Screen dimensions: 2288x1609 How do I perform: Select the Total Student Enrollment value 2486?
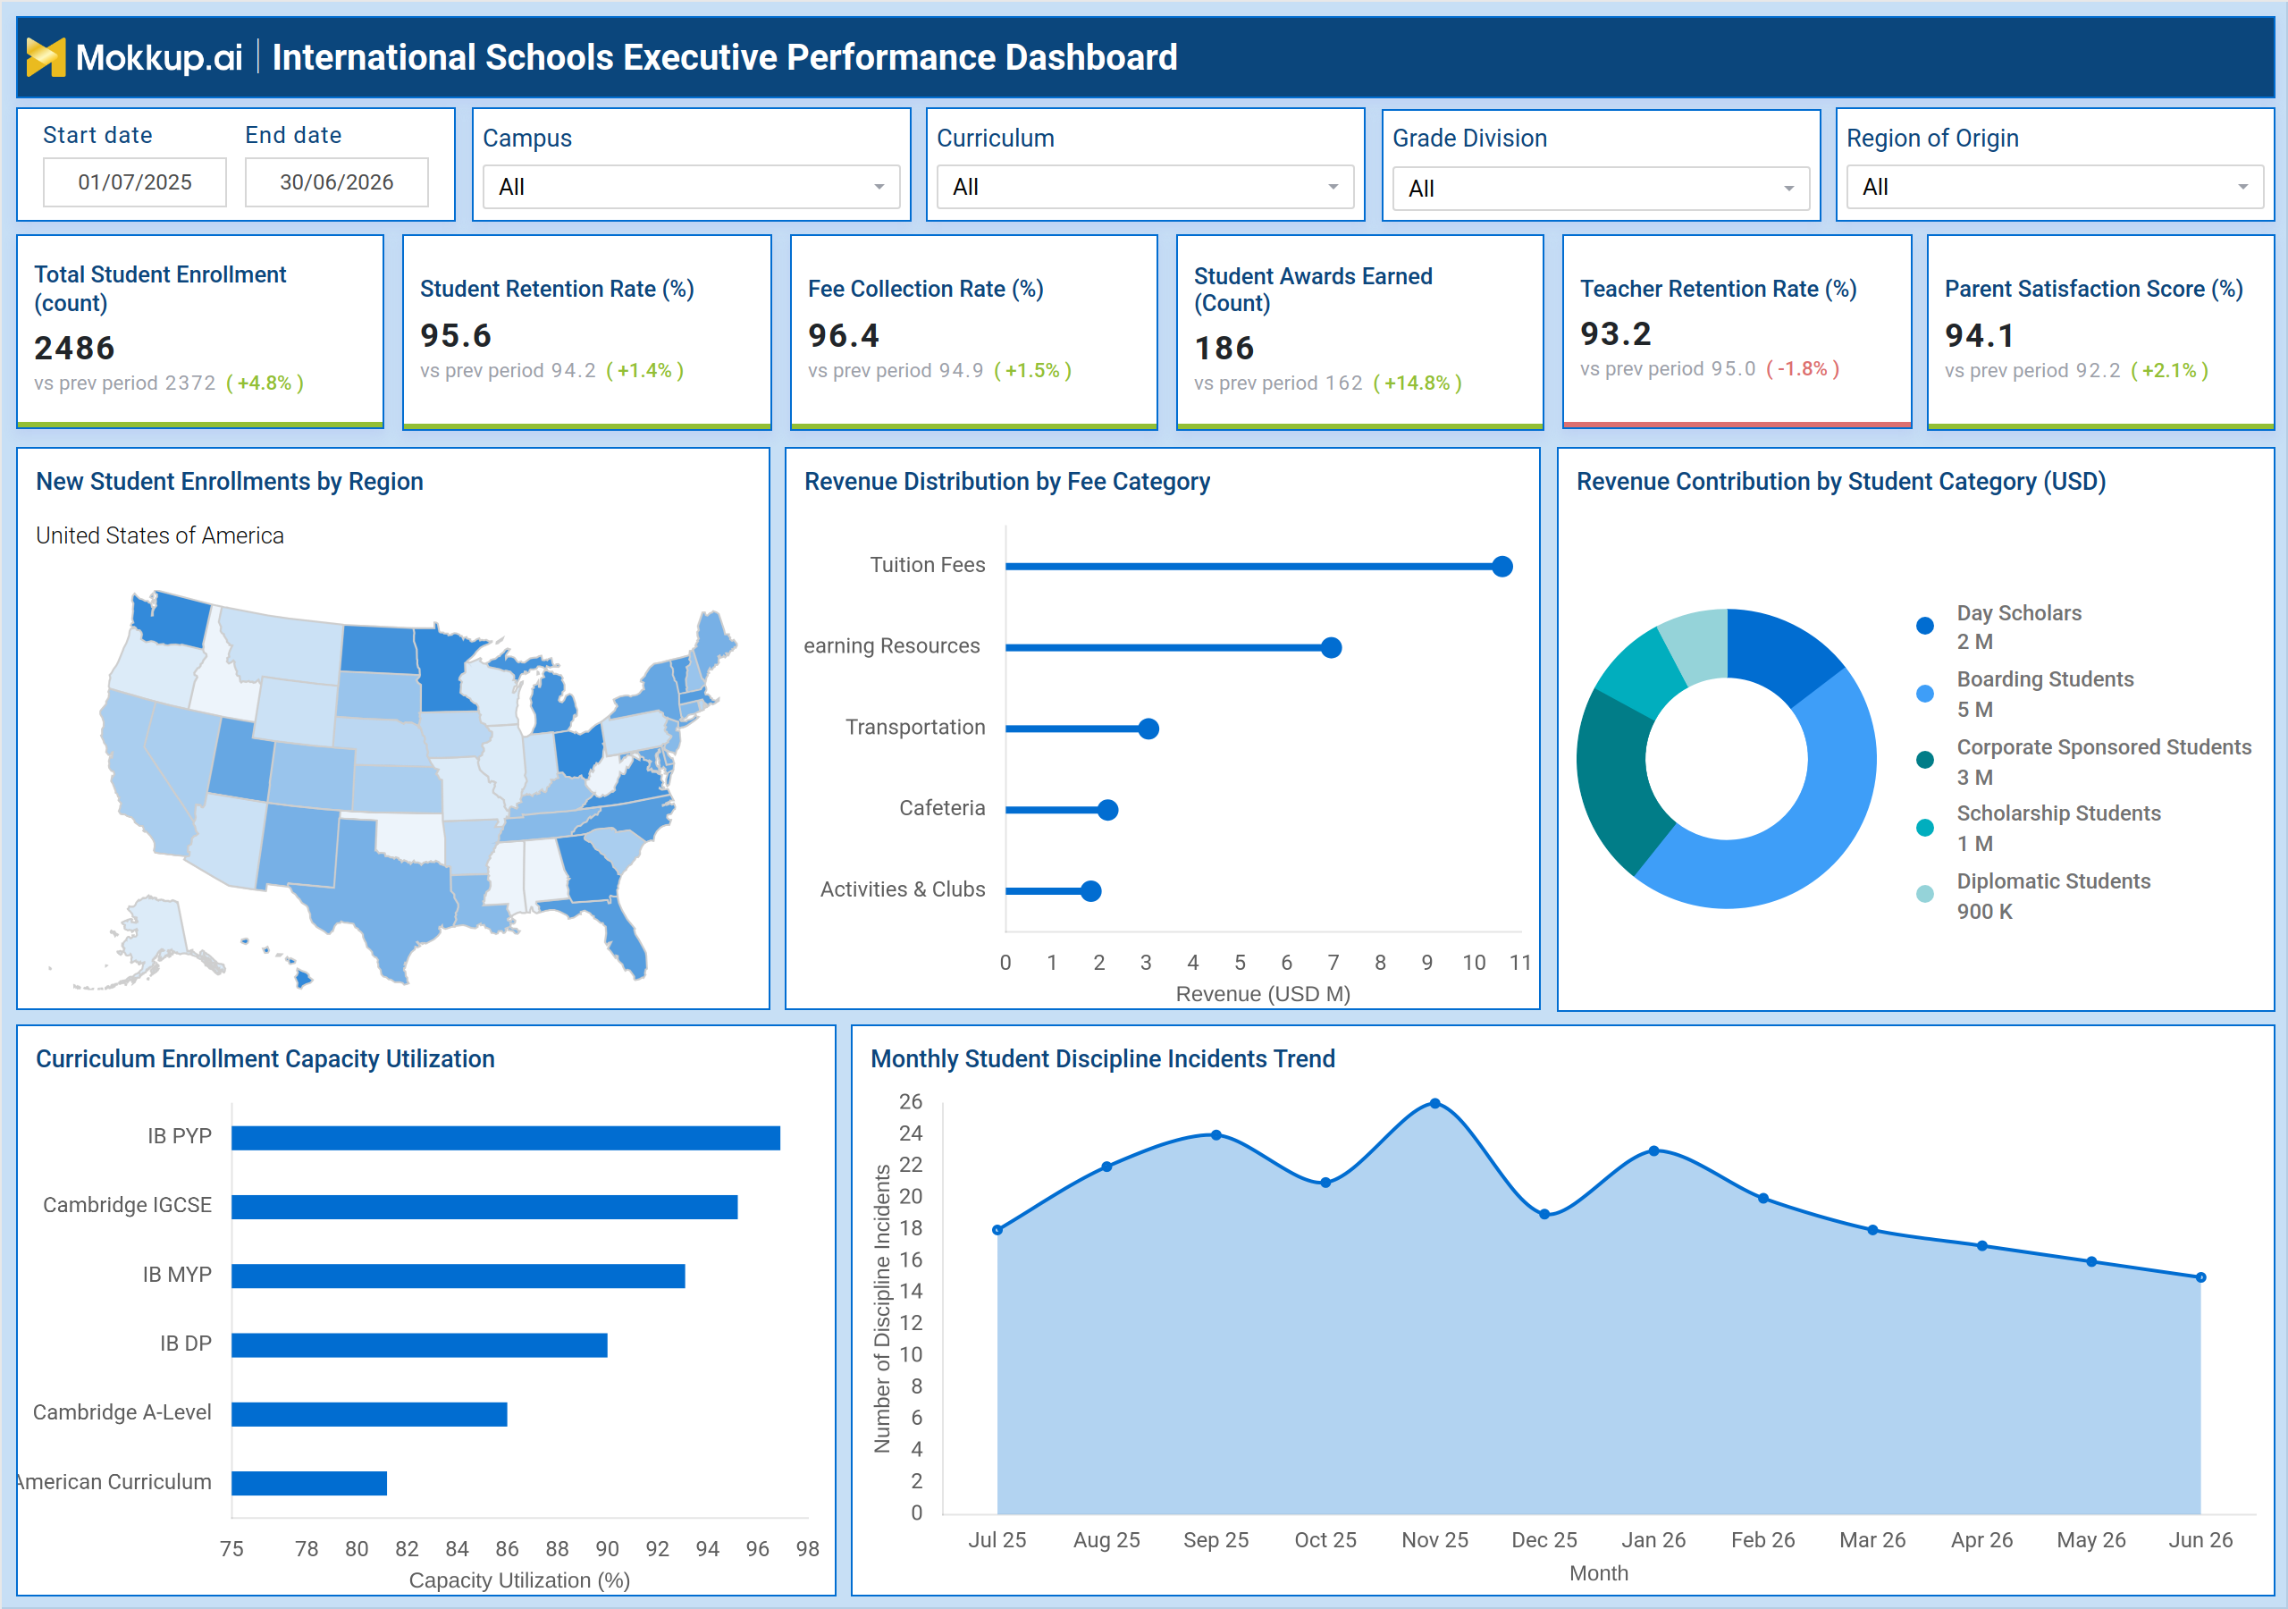tap(75, 348)
